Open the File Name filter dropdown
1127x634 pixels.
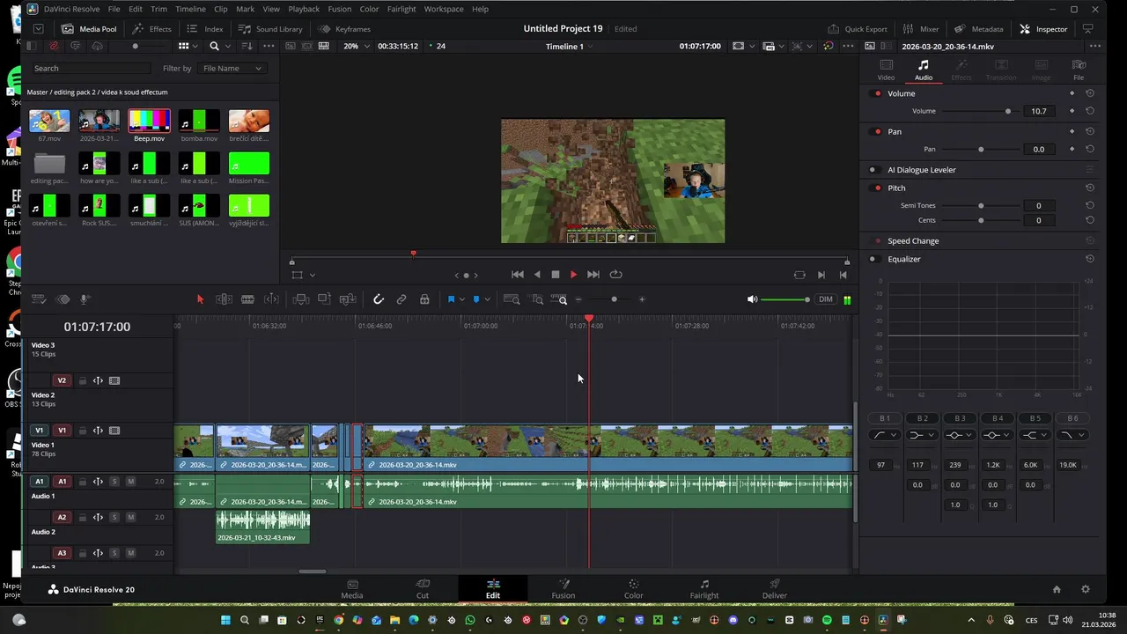[232, 68]
